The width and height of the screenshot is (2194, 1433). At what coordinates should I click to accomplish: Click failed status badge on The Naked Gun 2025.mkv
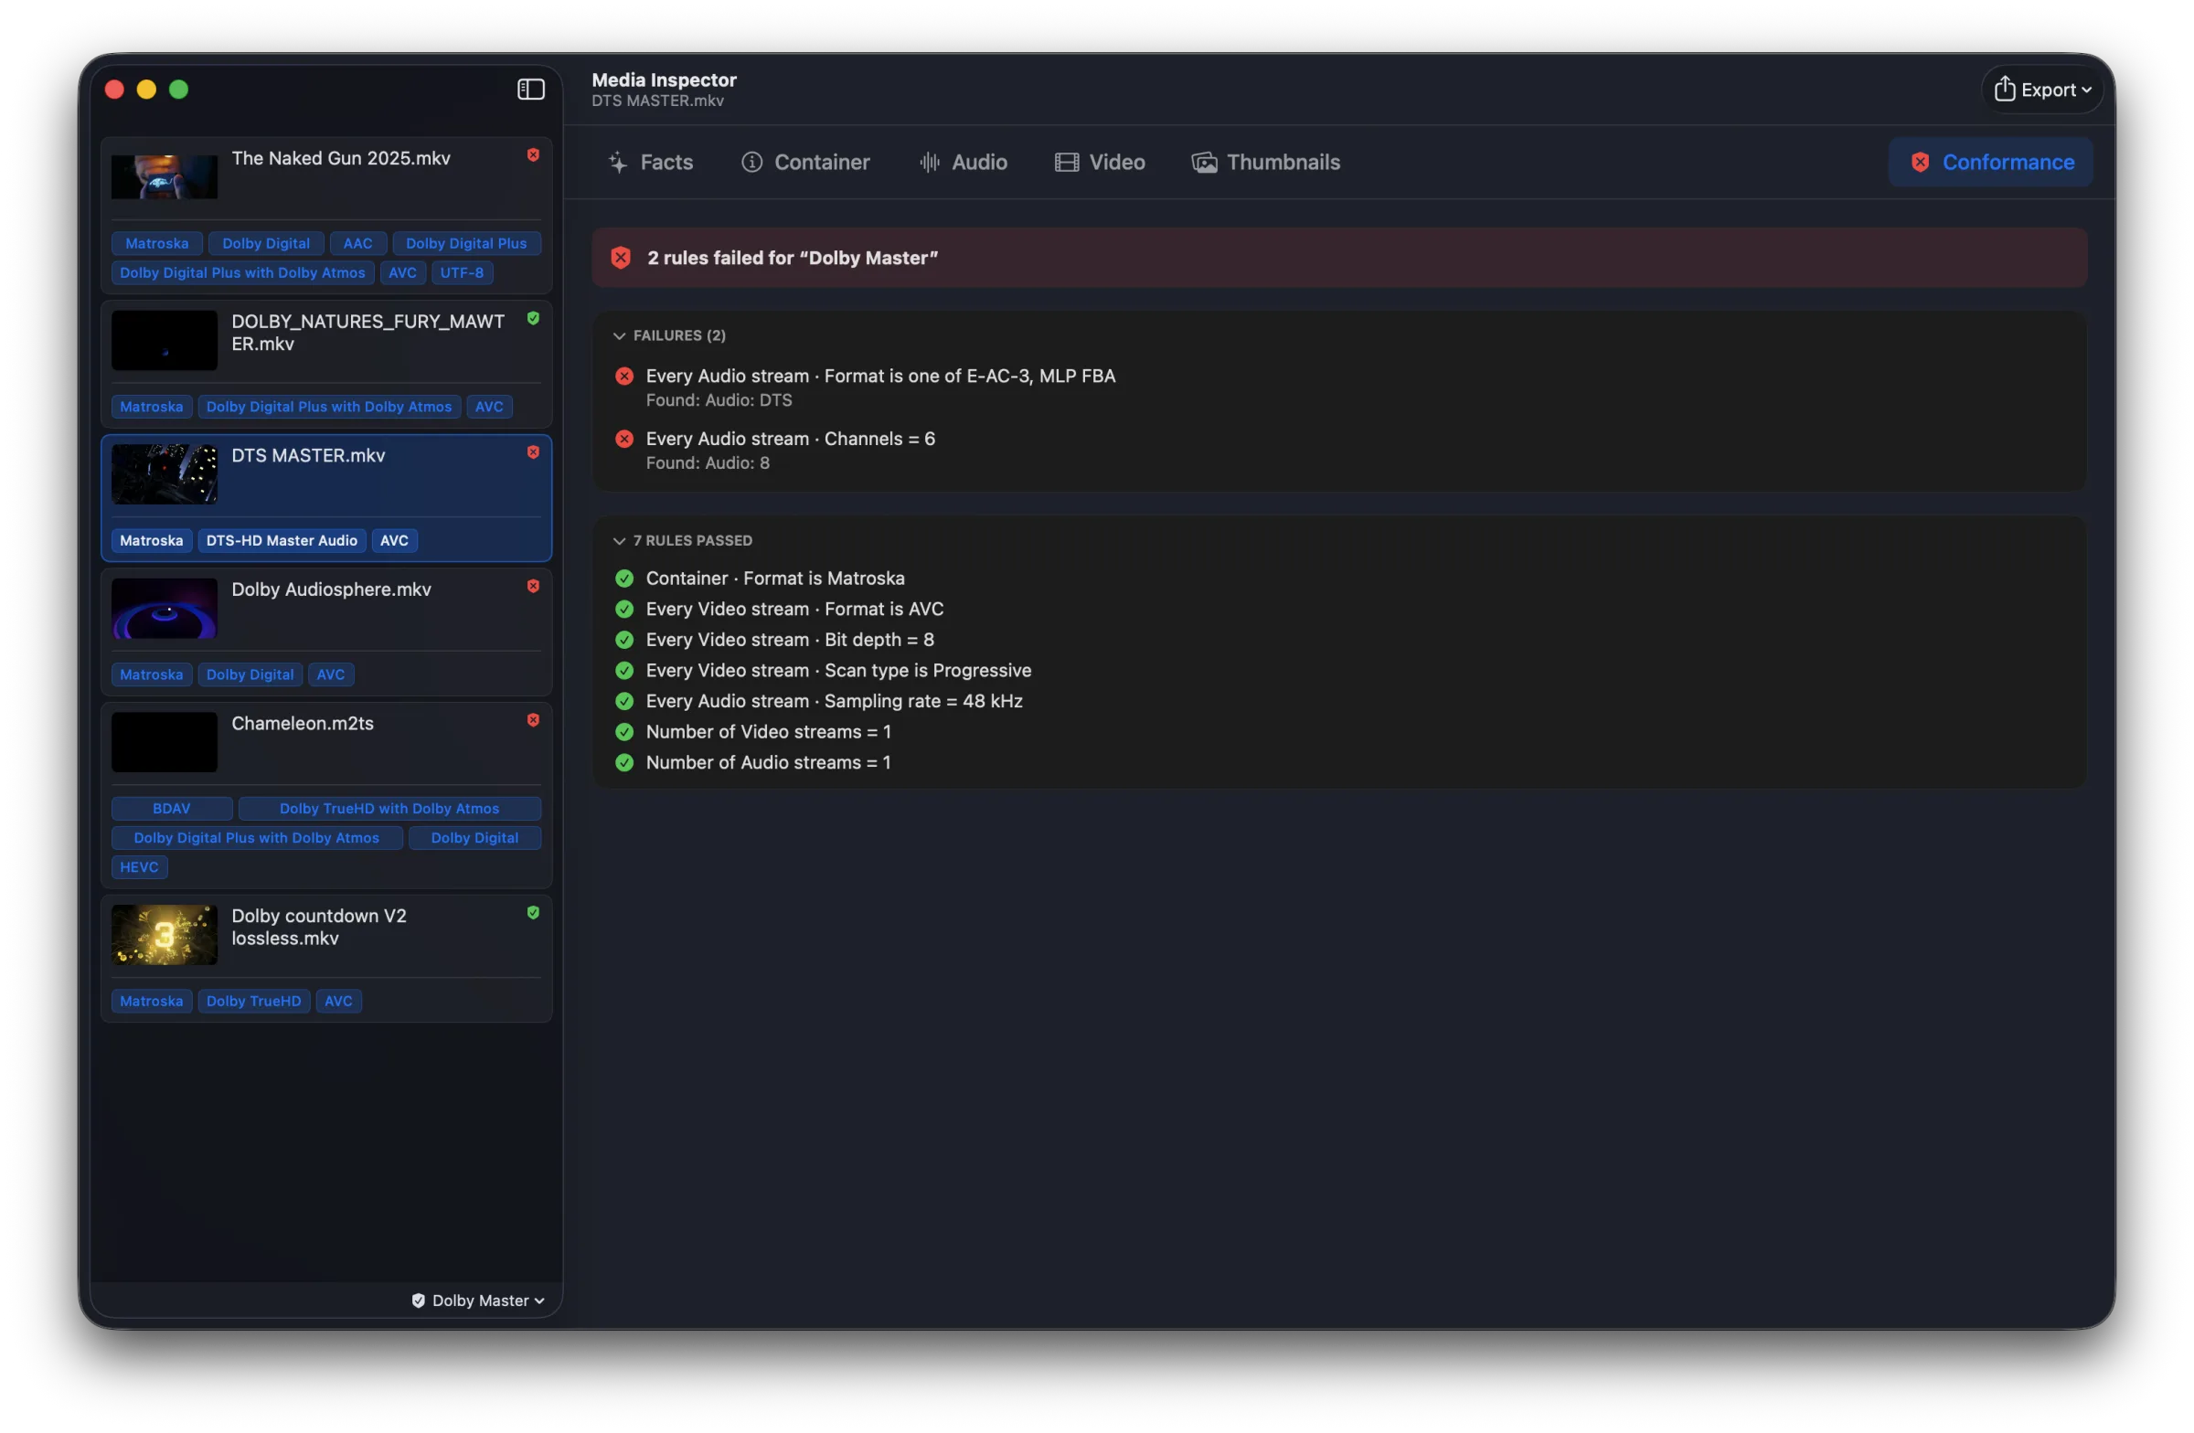coord(533,154)
